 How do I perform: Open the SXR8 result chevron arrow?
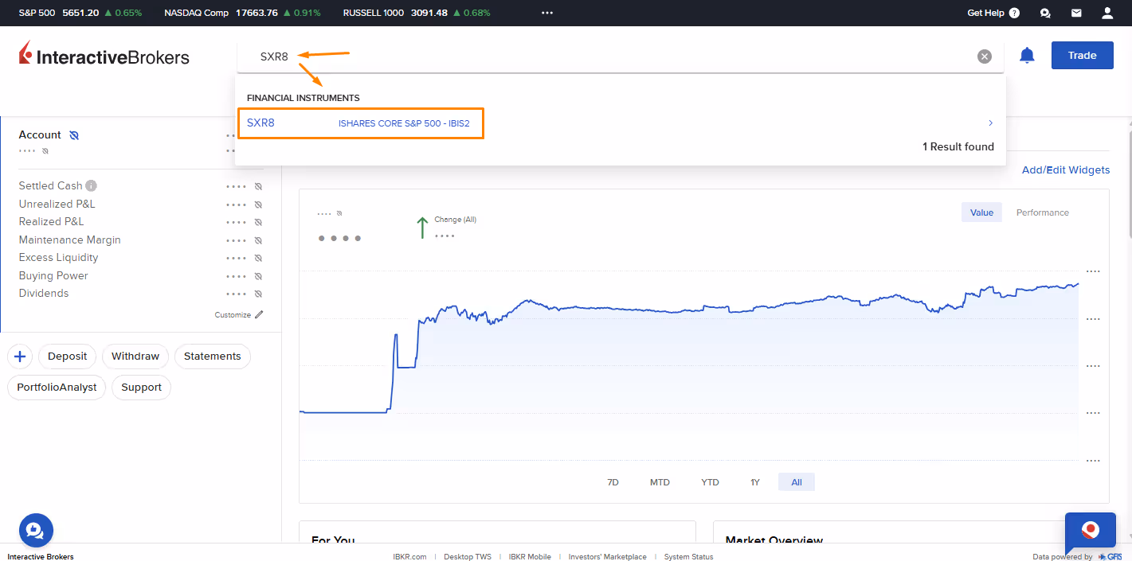tap(990, 123)
